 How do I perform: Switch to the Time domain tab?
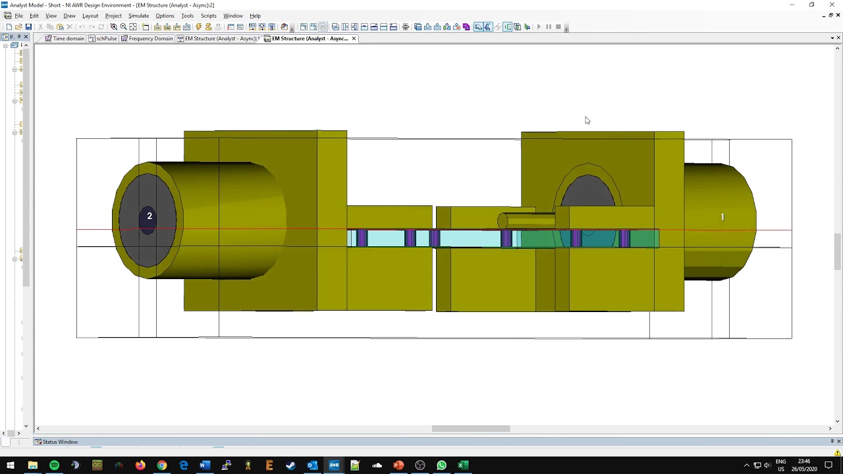[65, 39]
